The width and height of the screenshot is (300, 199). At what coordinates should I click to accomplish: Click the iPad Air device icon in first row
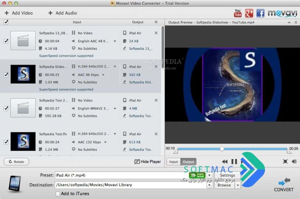[x=125, y=33]
